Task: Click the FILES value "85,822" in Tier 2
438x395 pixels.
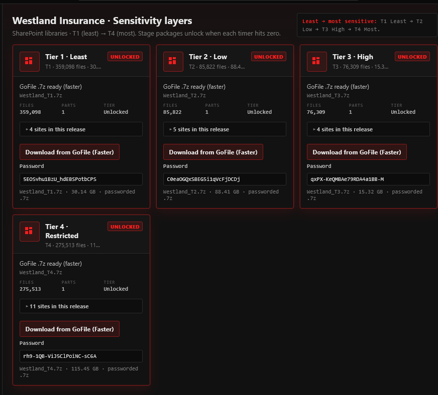Action: click(172, 112)
